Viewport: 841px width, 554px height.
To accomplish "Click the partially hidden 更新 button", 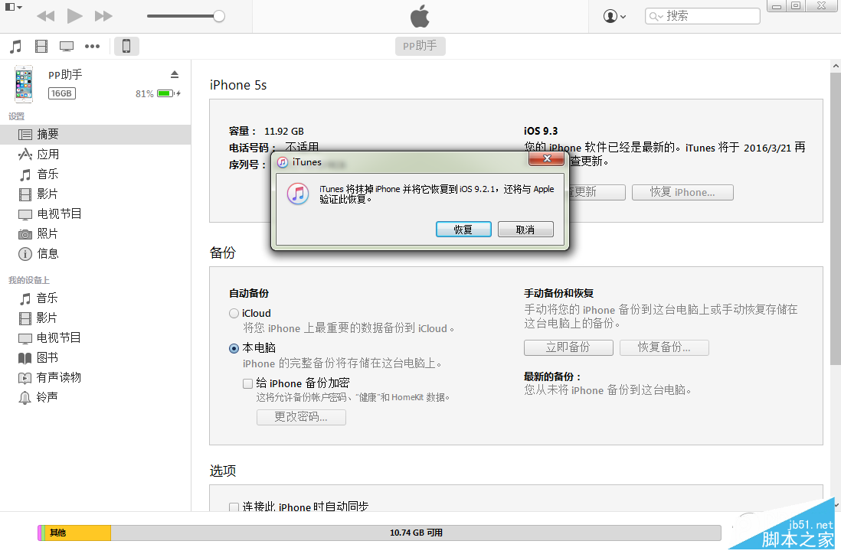I will [x=597, y=192].
